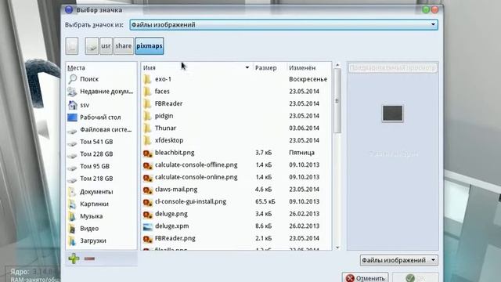The image size is (501, 282).
Task: Click the red minus remove-bookmark button
Action: [x=89, y=258]
